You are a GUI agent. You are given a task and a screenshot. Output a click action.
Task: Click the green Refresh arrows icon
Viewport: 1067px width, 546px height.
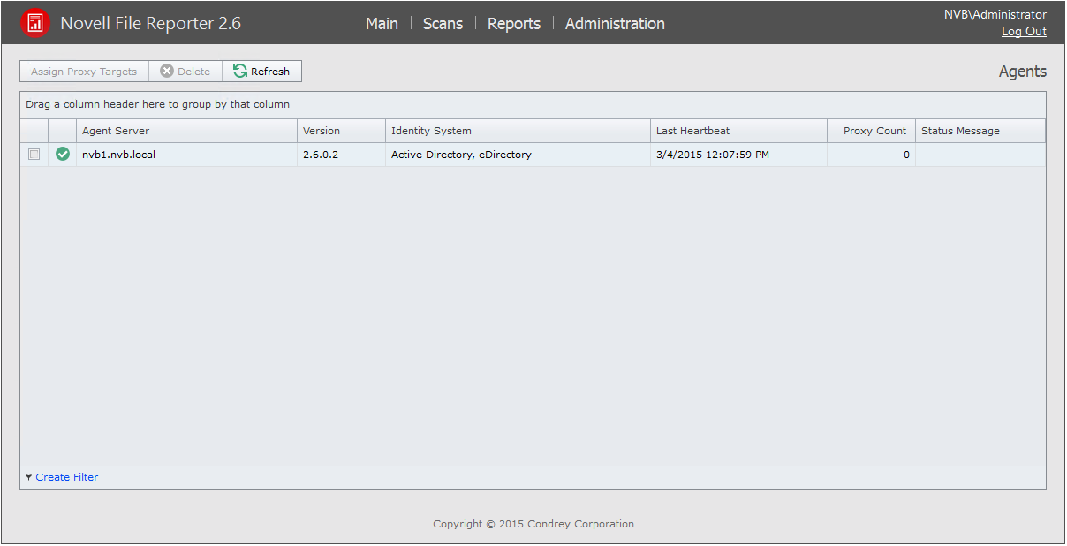pos(240,72)
